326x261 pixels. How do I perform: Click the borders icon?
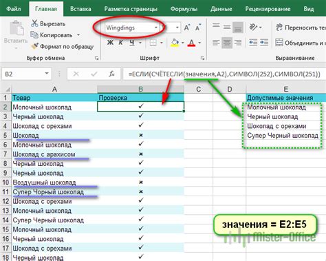pyautogui.click(x=153, y=43)
